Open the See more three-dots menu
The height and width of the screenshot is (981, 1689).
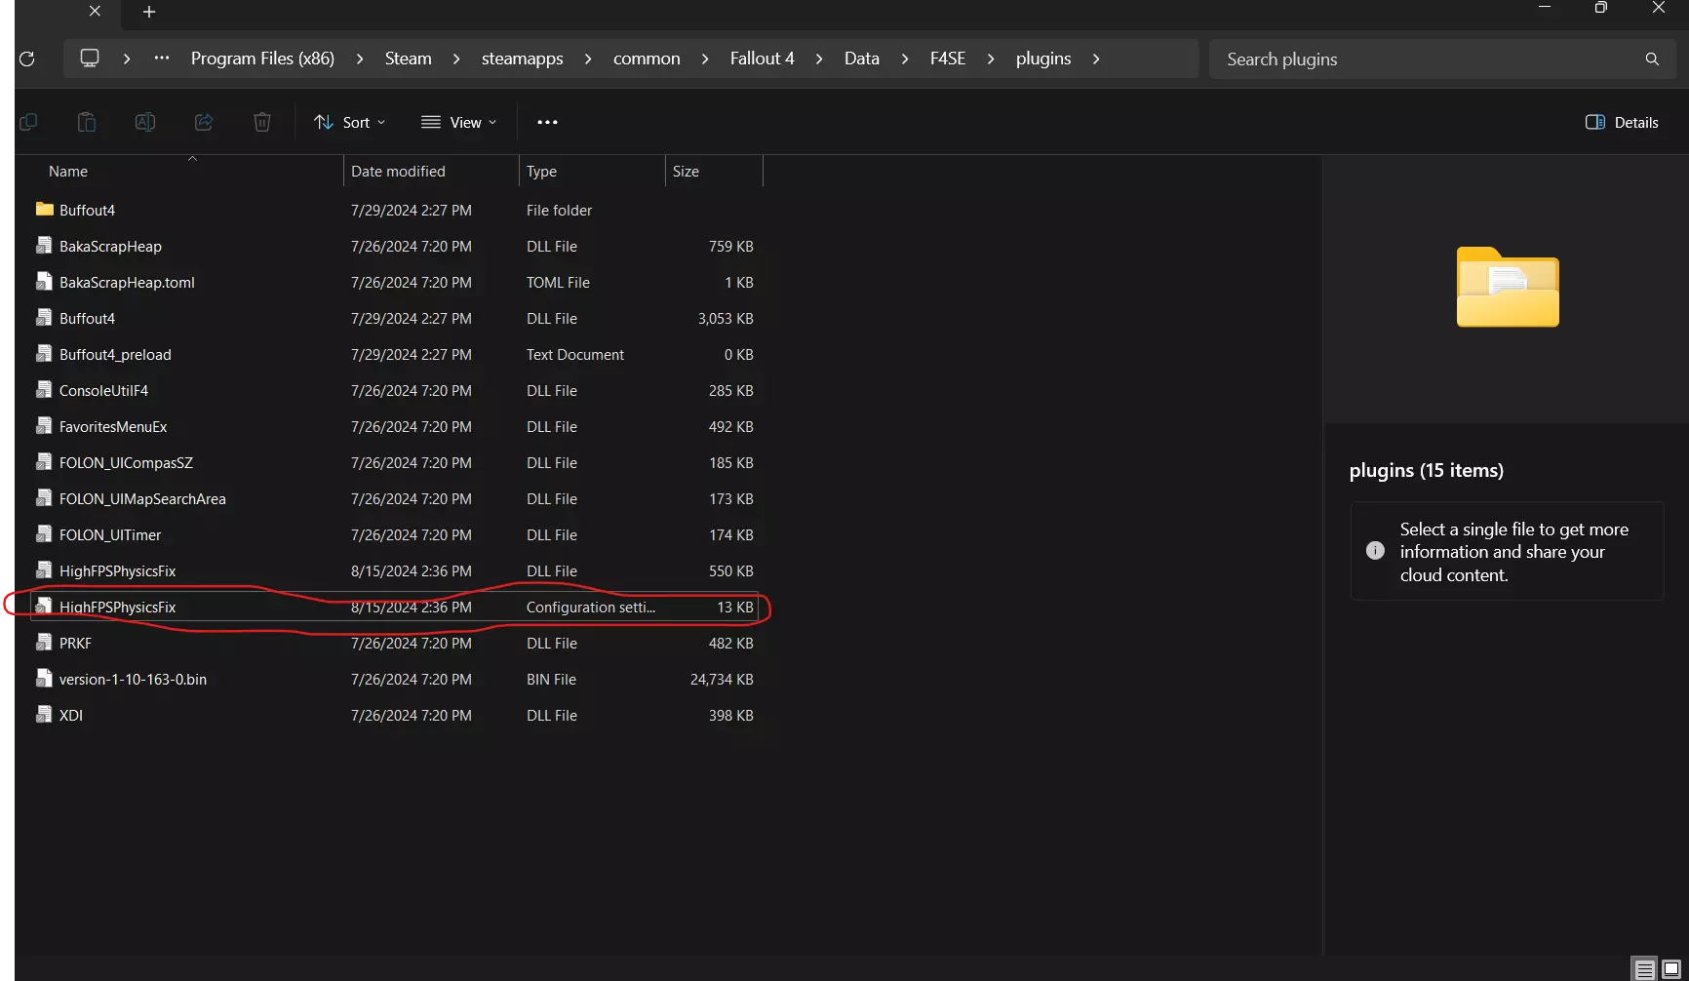tap(547, 122)
